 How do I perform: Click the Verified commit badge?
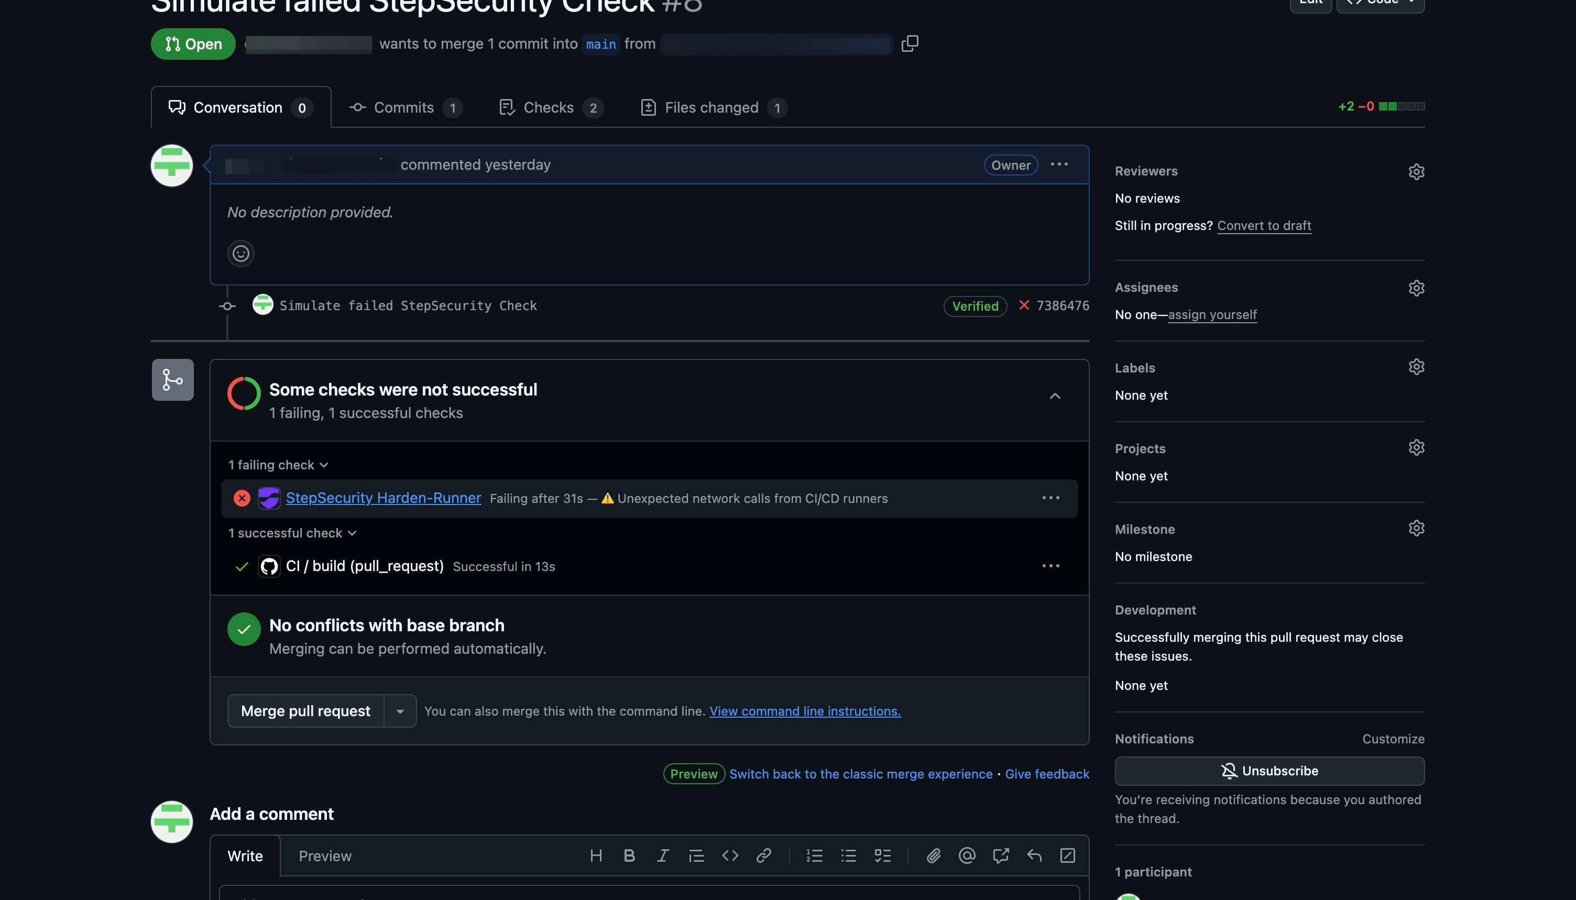point(975,306)
